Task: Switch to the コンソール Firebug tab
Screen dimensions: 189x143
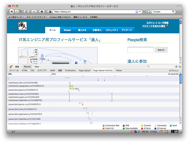Action: pyautogui.click(x=14, y=71)
